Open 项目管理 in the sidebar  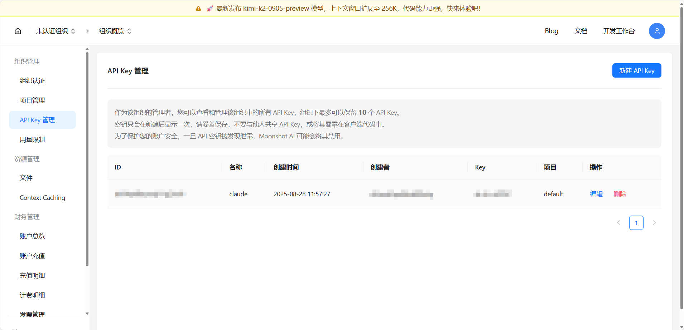(42, 100)
